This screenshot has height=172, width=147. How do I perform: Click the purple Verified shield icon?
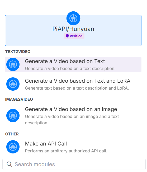(67, 36)
